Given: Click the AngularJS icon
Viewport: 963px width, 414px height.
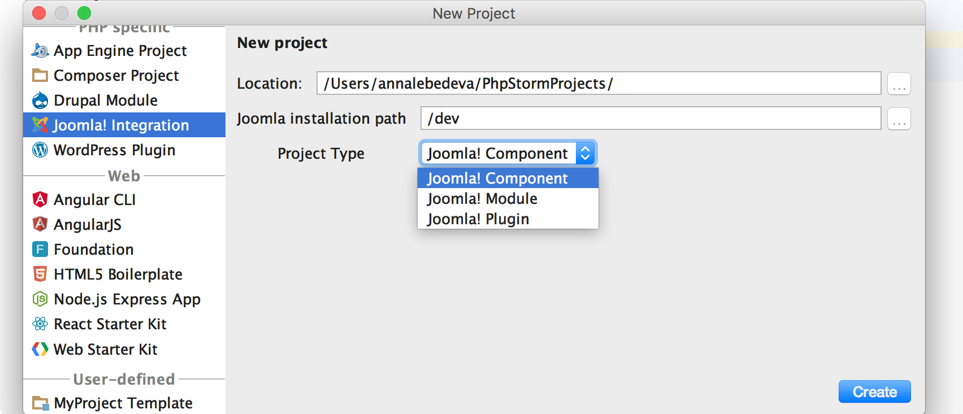Looking at the screenshot, I should (x=40, y=225).
